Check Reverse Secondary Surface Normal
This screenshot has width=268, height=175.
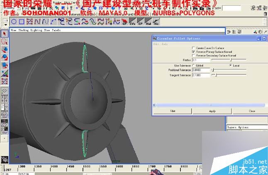[193, 55]
